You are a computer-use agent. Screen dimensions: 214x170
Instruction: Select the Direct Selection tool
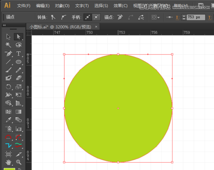coord(18,37)
